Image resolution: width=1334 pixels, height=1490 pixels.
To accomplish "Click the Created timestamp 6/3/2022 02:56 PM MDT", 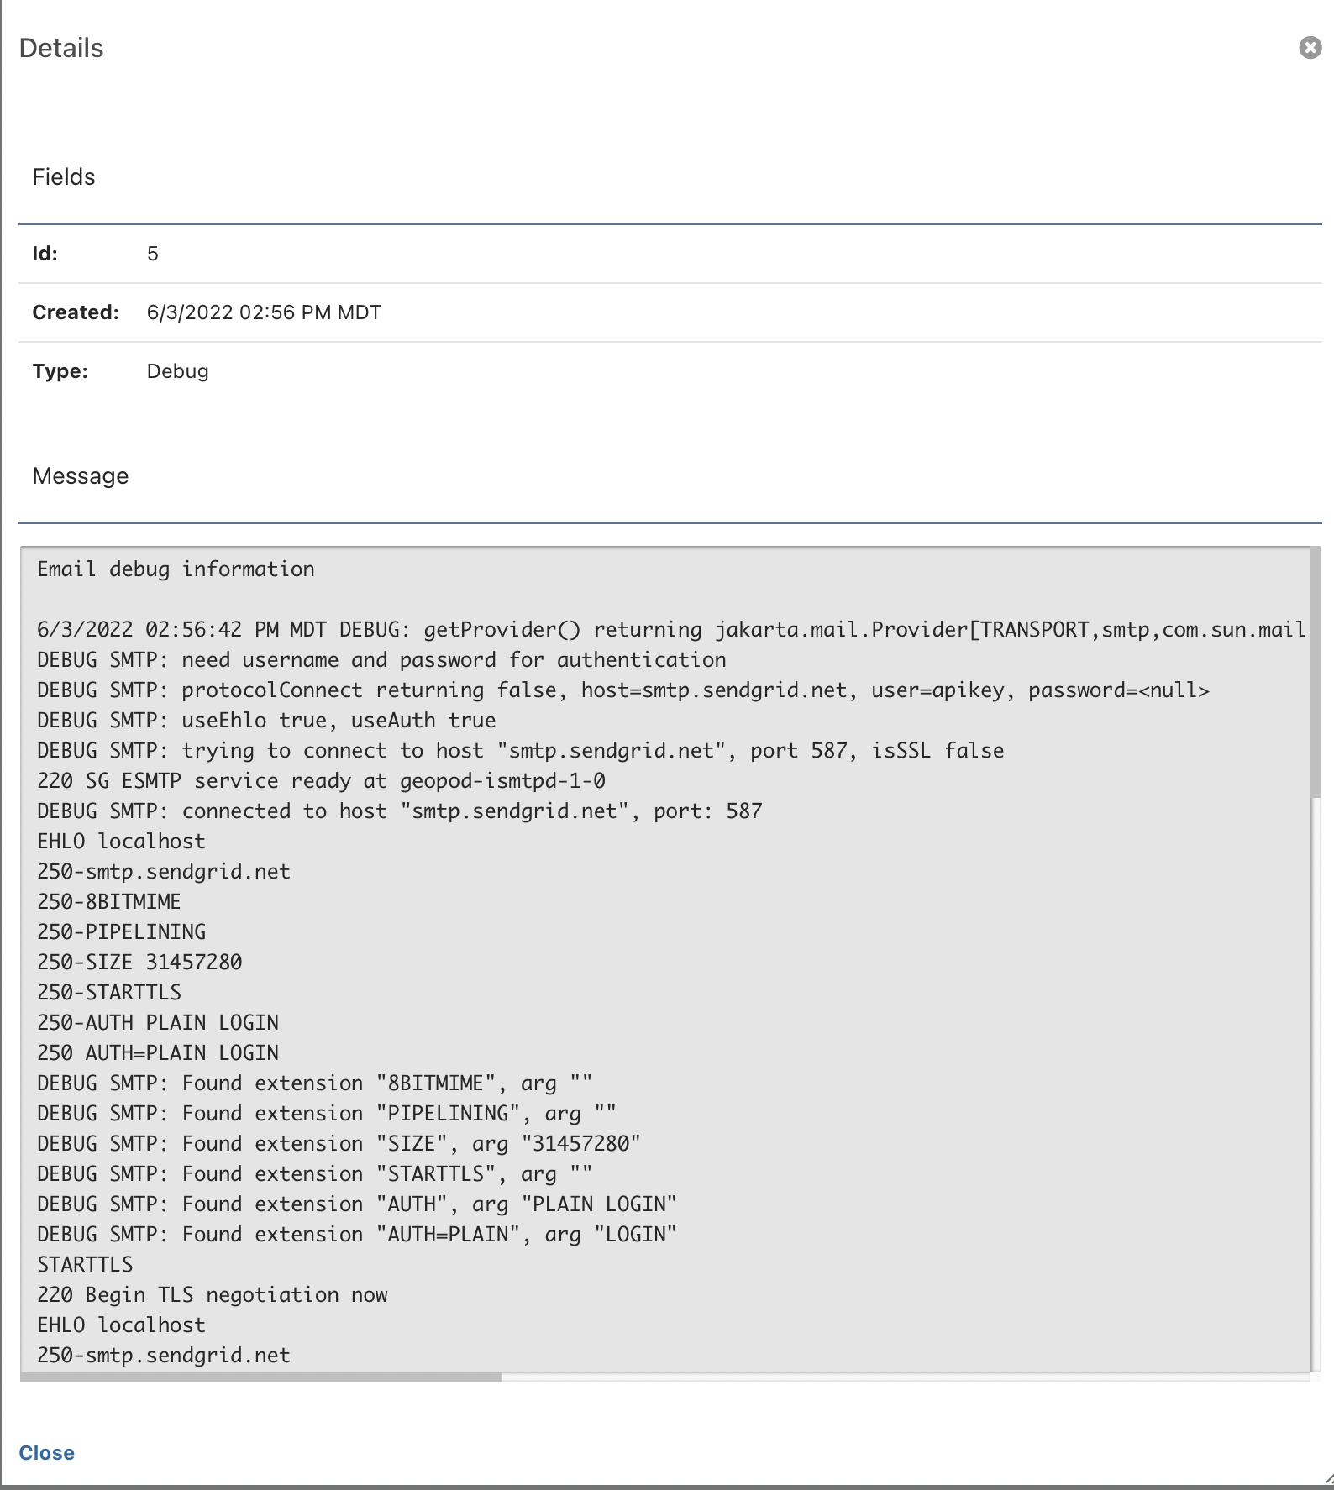I will click(x=264, y=312).
